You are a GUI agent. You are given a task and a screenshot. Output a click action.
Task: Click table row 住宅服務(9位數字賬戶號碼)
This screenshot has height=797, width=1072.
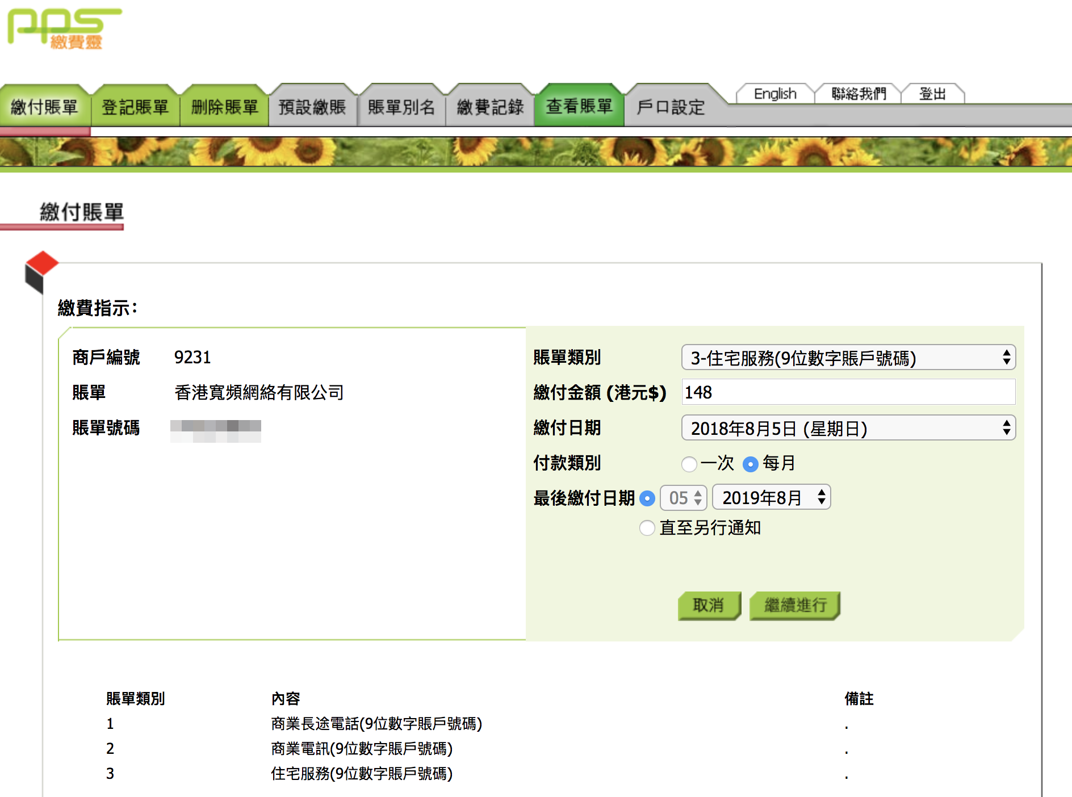point(362,774)
